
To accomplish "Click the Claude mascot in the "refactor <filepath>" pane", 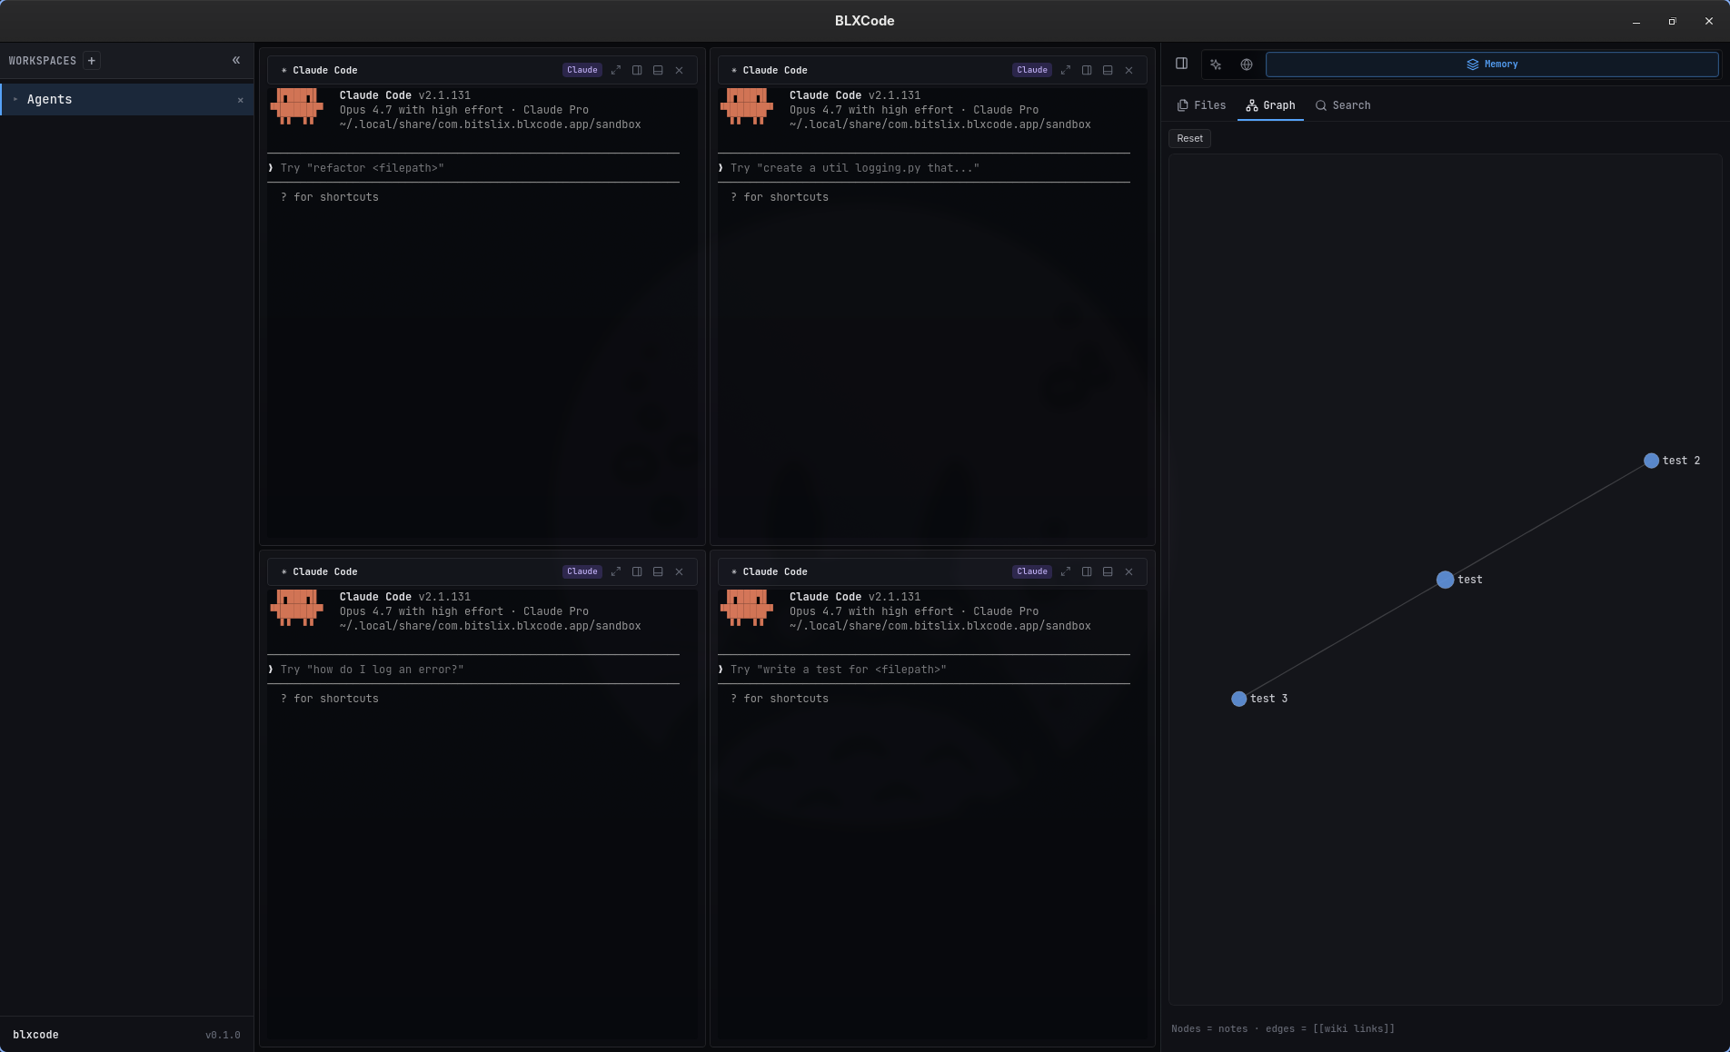I will click(x=297, y=106).
